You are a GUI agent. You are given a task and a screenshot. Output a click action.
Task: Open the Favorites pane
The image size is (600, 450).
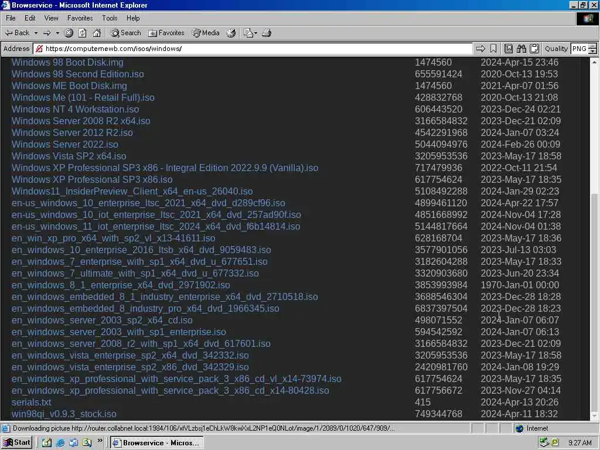point(166,33)
